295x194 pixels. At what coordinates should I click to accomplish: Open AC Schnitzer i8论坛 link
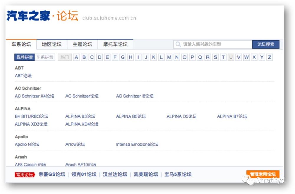click(135, 96)
